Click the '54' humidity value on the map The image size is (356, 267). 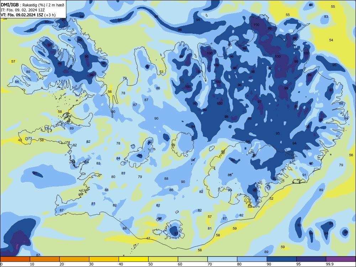331,40
